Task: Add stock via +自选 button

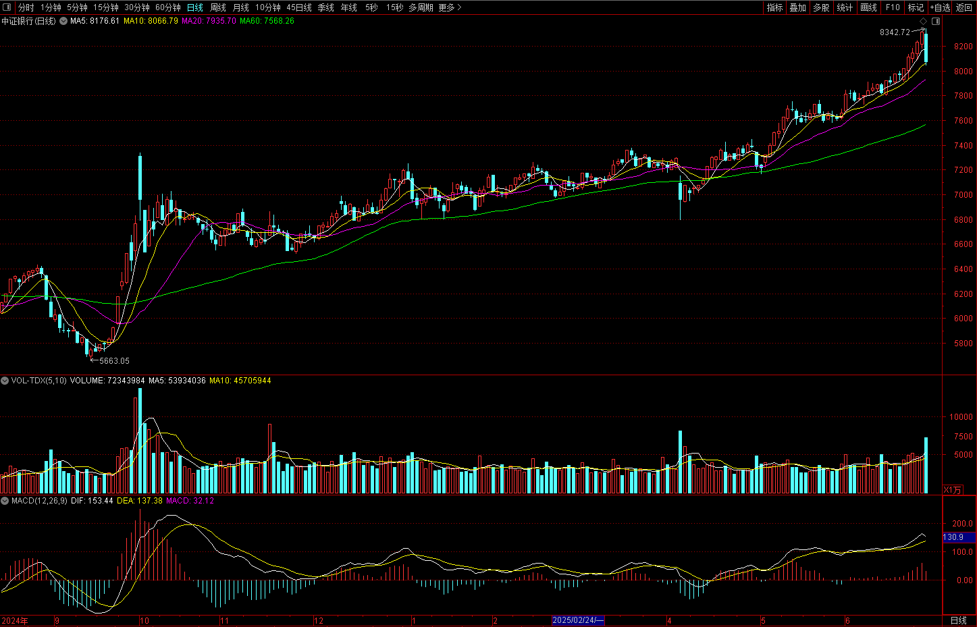Action: (x=940, y=7)
